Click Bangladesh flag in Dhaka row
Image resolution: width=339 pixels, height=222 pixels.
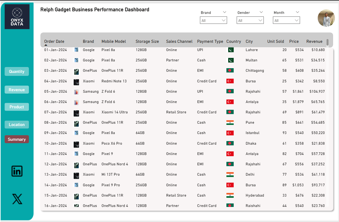(230, 143)
